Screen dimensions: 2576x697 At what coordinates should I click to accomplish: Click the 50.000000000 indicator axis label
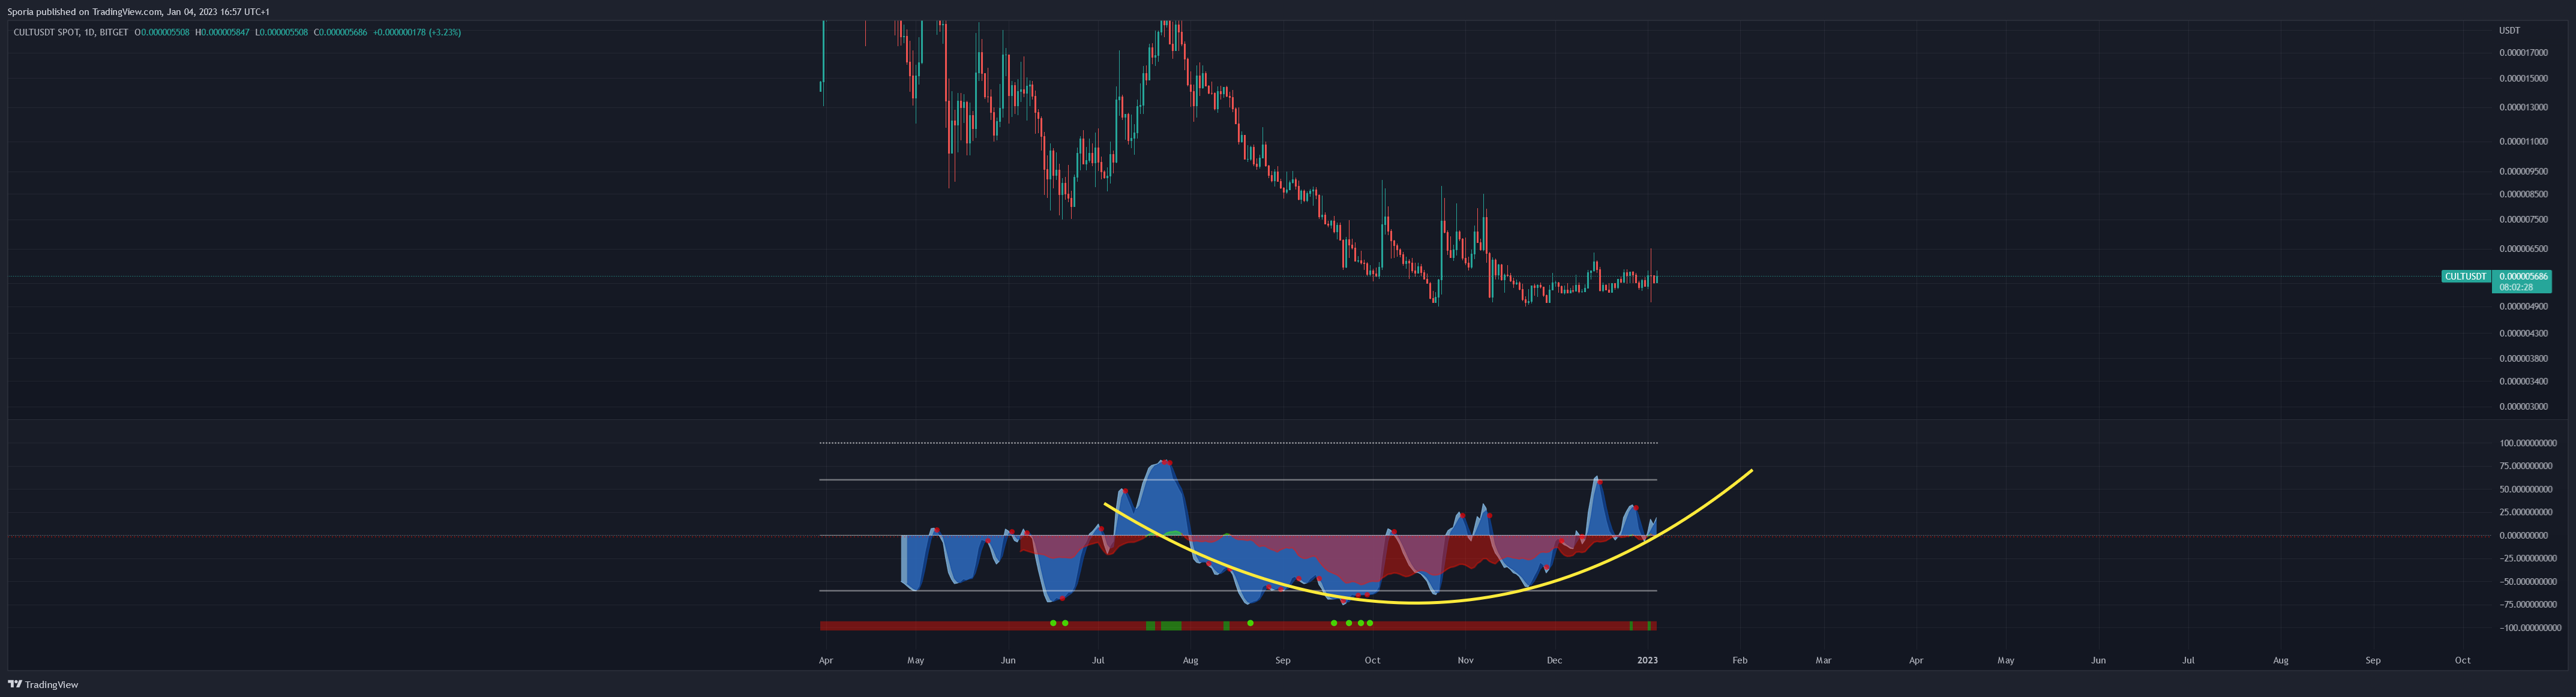coord(2526,490)
